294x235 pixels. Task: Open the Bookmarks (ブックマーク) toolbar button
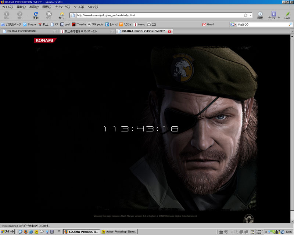[x=273, y=15]
